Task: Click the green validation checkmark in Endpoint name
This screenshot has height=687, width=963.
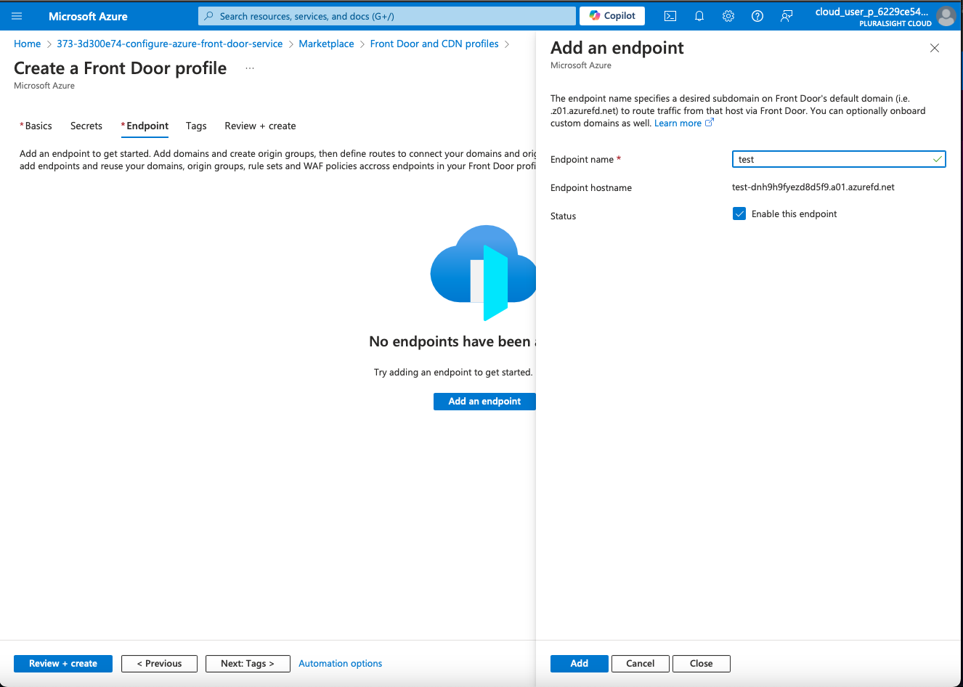Action: (938, 159)
